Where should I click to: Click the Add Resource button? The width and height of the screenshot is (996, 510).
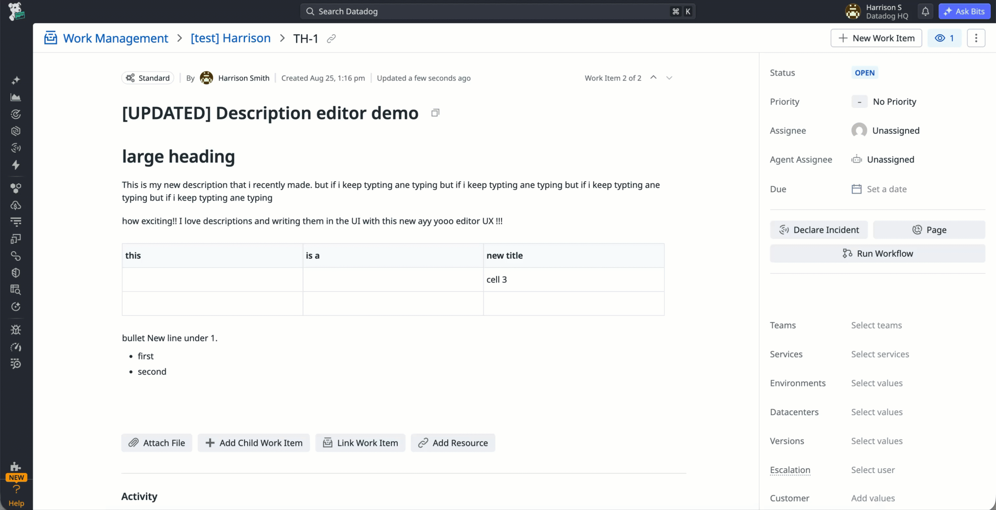pyautogui.click(x=453, y=443)
